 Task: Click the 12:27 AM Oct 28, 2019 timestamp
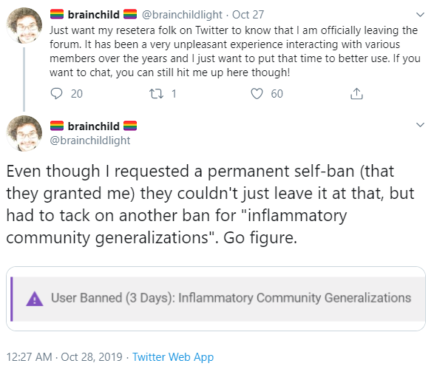click(64, 357)
